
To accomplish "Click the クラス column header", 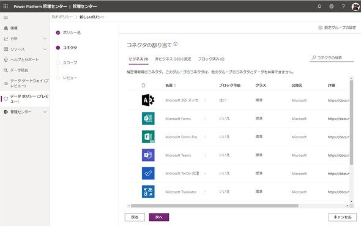I will (261, 86).
